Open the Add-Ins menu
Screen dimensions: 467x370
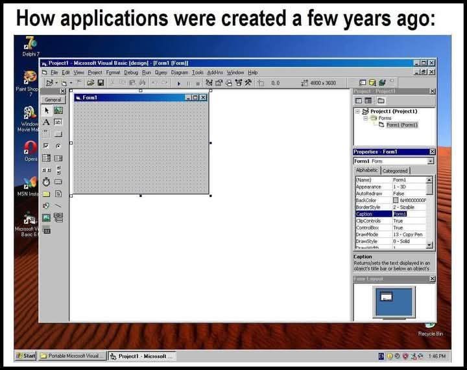[x=215, y=73]
